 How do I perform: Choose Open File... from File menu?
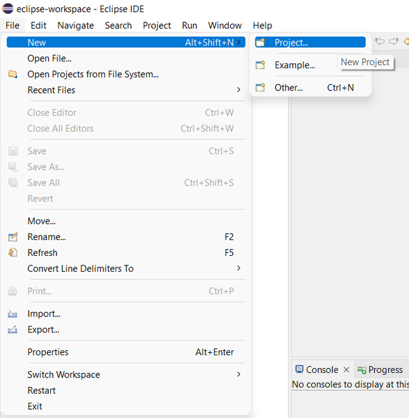(x=49, y=58)
